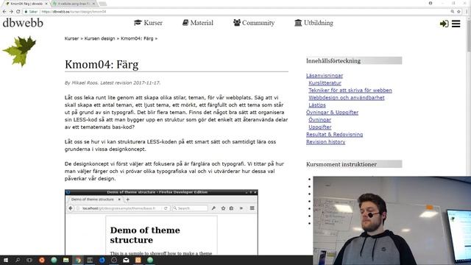Open Övningar & Uppgifter contents link
Viewport: 471px width, 265px height.
coord(332,113)
